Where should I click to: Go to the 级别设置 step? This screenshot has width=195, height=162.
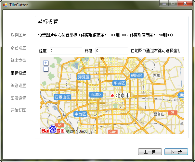[x=18, y=86]
